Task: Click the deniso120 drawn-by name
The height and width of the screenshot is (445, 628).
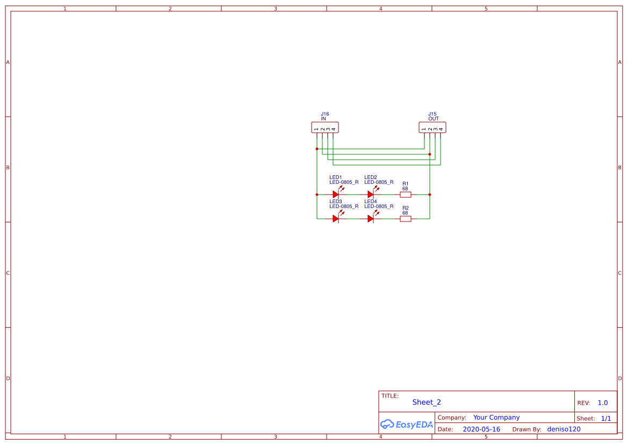Action: click(563, 429)
